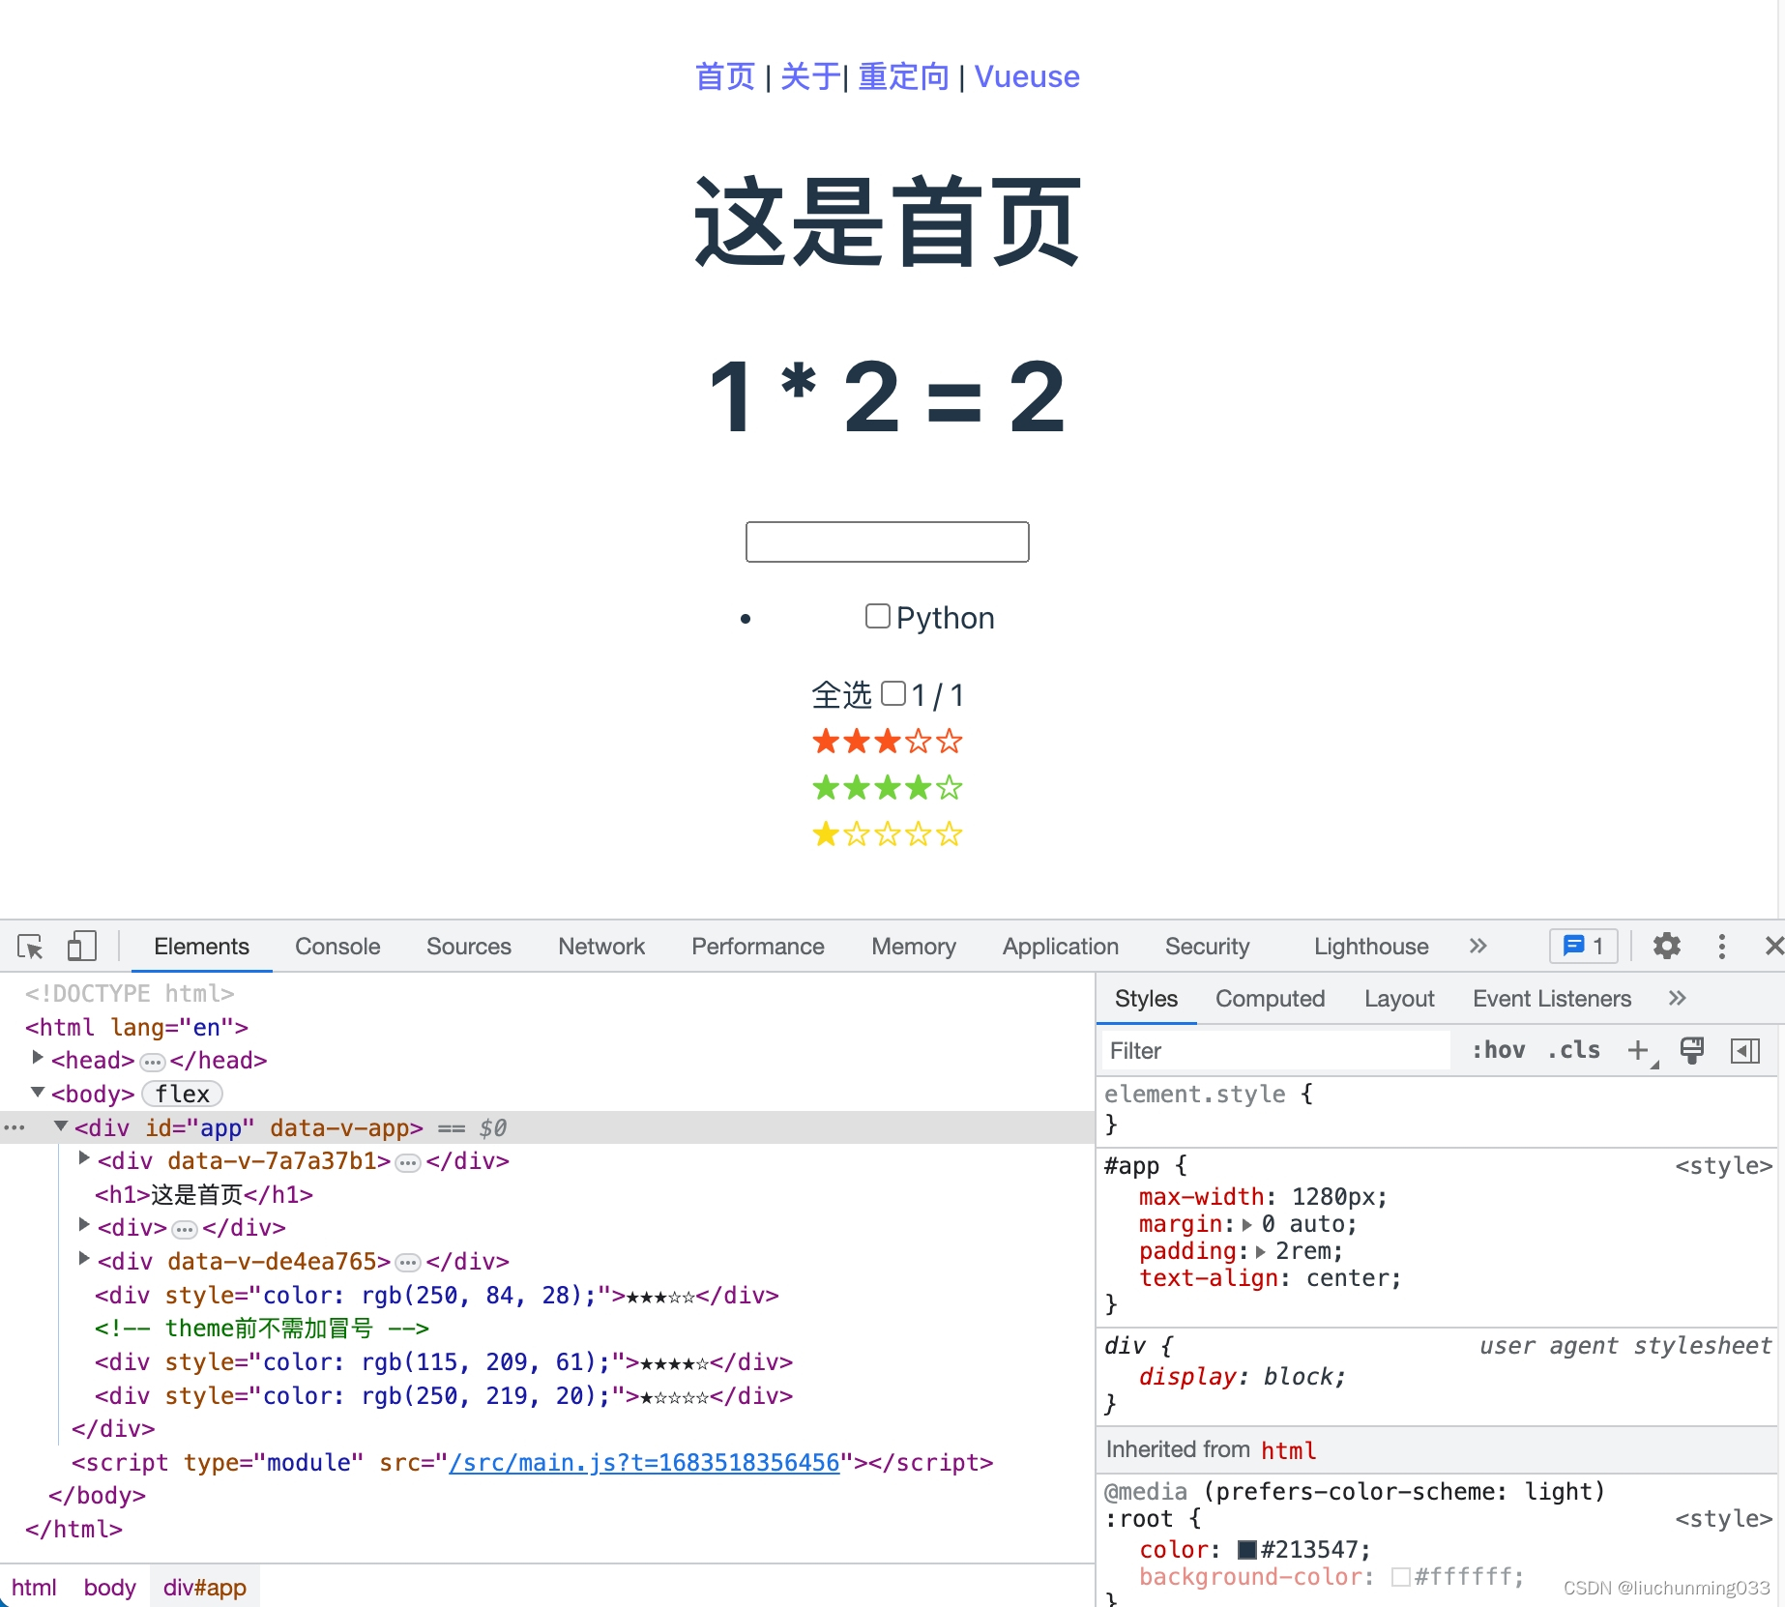Open DevTools settings gear

tap(1666, 946)
